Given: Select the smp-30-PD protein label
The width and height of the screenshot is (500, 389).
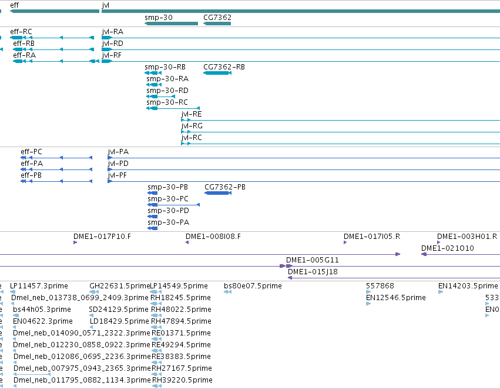Looking at the screenshot, I should click(x=168, y=211).
